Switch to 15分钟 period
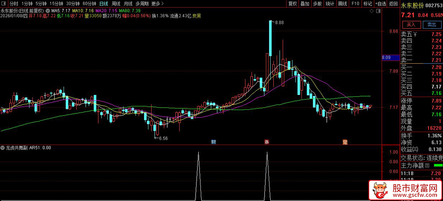This screenshot has height=201, width=443. (56, 4)
